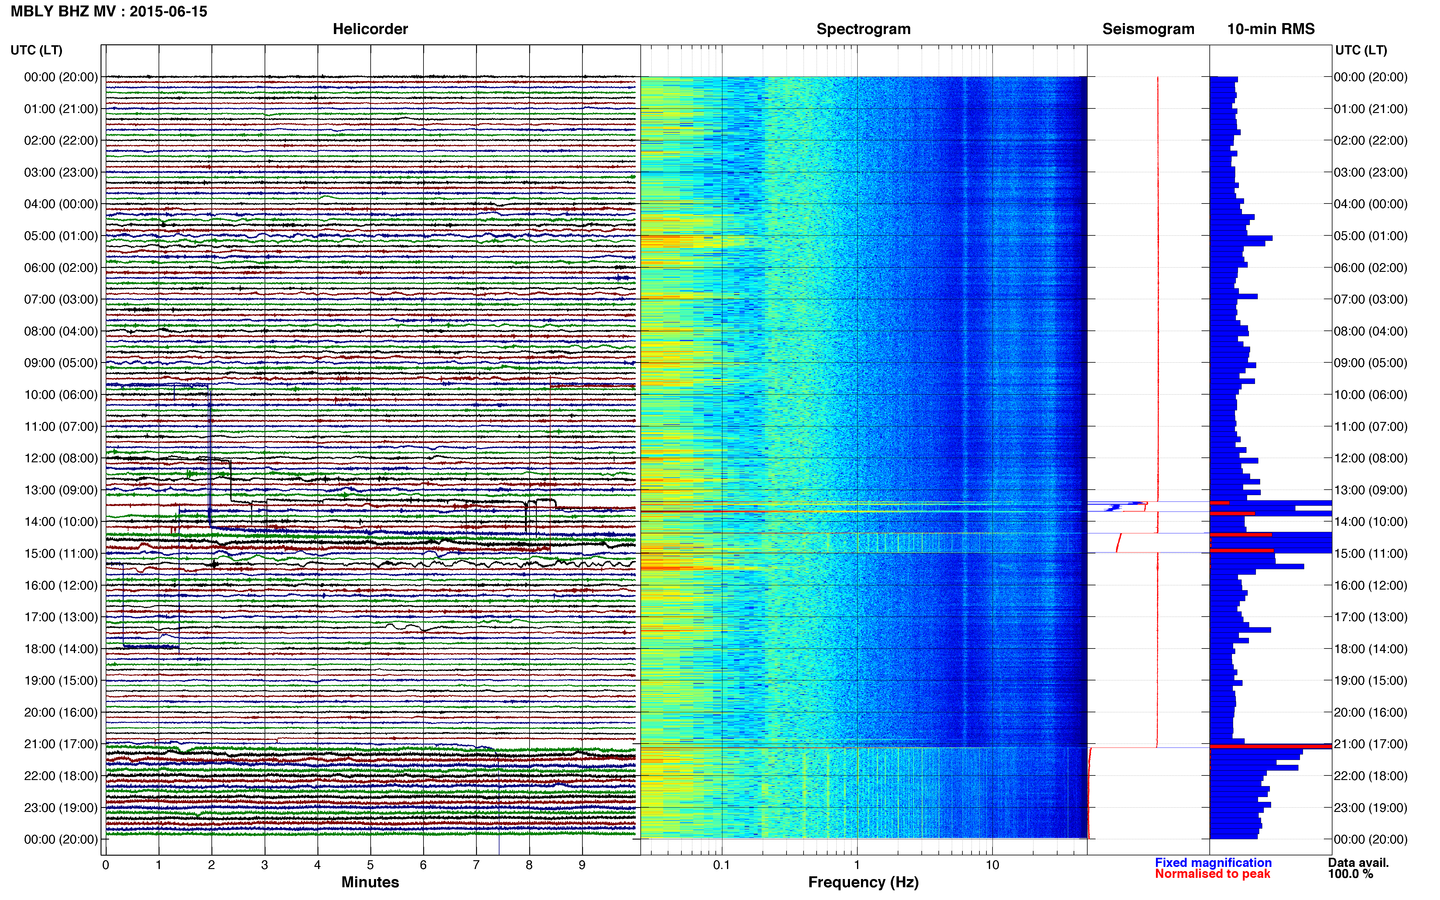This screenshot has width=1440, height=900.
Task: Click left axis label "17:00 (13:00)"
Action: click(61, 617)
